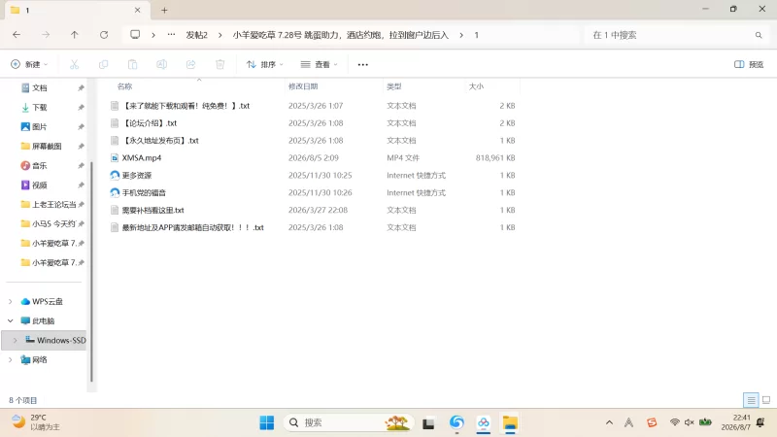This screenshot has width=777, height=437.
Task: Refresh the current folder view
Action: click(x=104, y=35)
